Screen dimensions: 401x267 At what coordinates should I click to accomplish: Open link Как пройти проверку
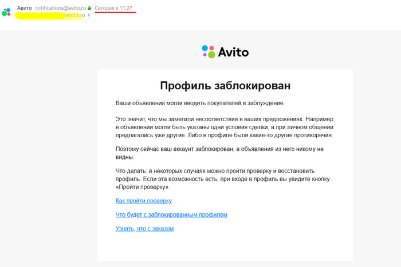tap(144, 201)
